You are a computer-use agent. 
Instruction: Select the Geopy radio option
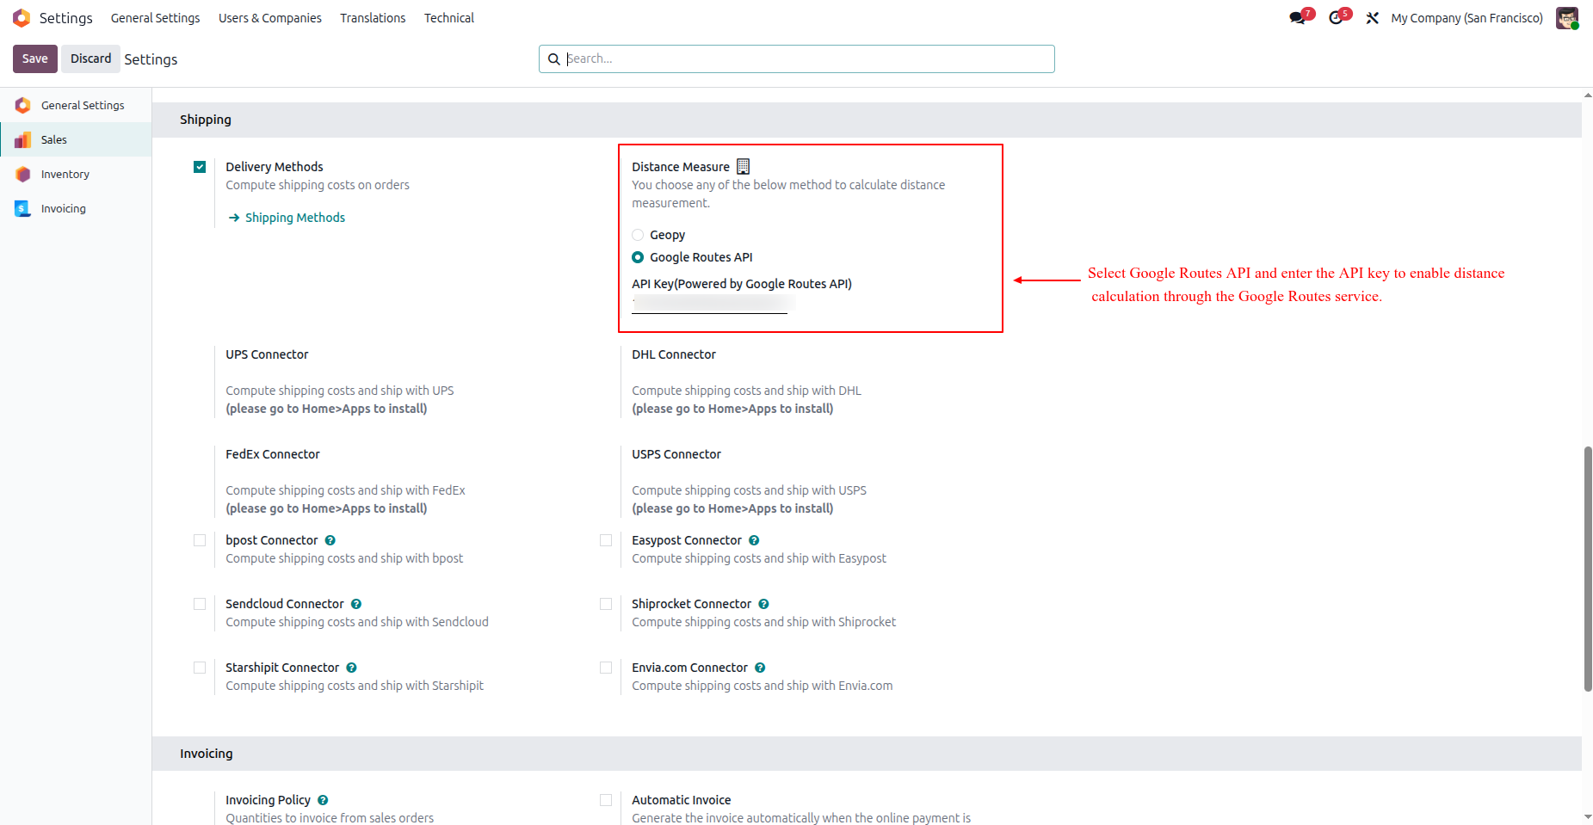coord(638,235)
